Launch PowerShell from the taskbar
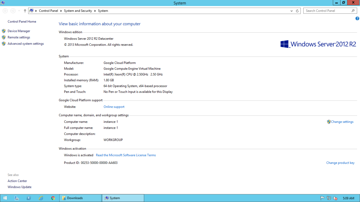This screenshot has width=360, height=202. 29,198
